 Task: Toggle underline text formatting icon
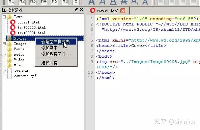[113, 2]
